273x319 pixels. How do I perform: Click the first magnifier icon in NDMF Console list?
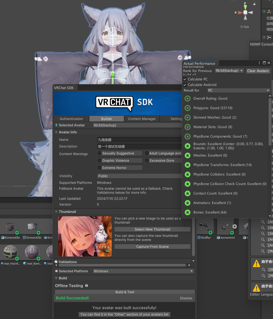point(263,222)
